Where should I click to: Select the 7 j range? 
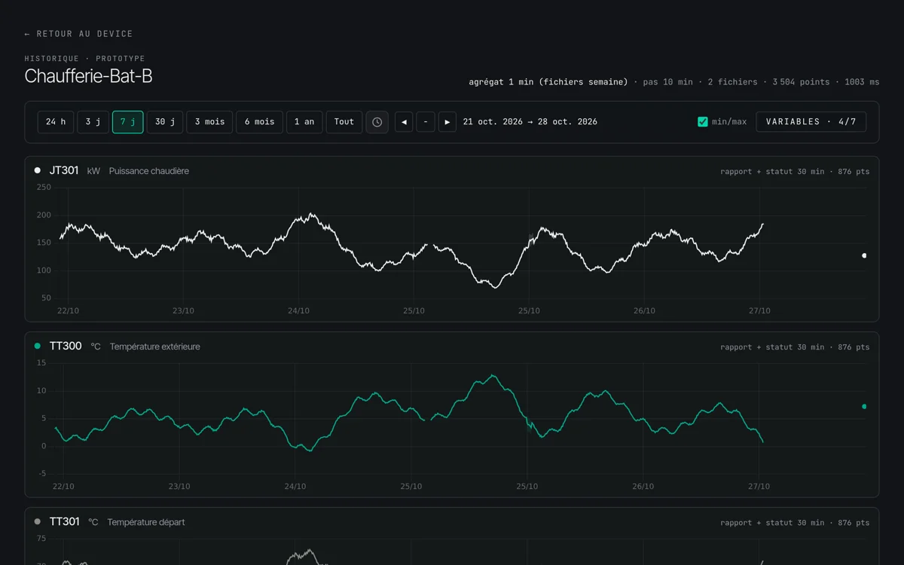(128, 122)
